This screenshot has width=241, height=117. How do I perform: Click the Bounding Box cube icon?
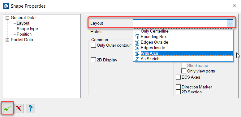pos(137,37)
